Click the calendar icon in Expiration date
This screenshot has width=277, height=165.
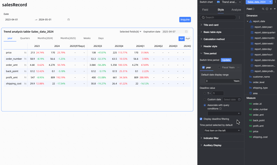186,31
